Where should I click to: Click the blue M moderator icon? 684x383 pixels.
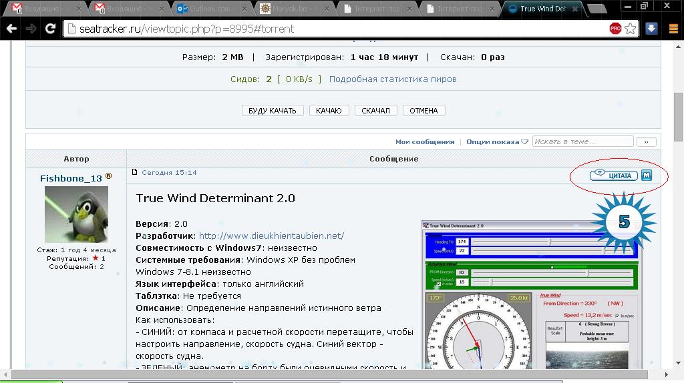(647, 175)
